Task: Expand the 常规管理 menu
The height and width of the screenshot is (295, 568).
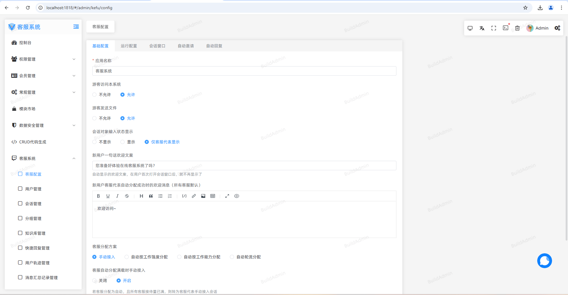Action: click(43, 92)
